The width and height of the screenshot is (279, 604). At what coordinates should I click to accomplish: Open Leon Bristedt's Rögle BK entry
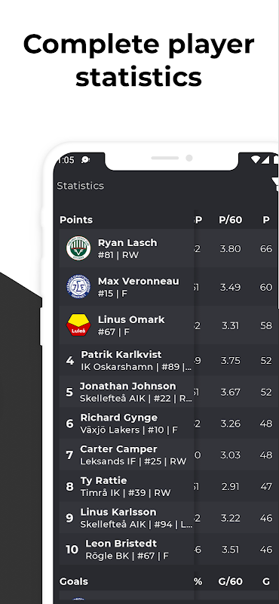169,550
